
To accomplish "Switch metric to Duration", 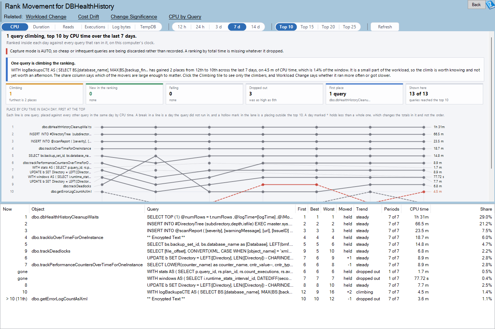I will (41, 27).
